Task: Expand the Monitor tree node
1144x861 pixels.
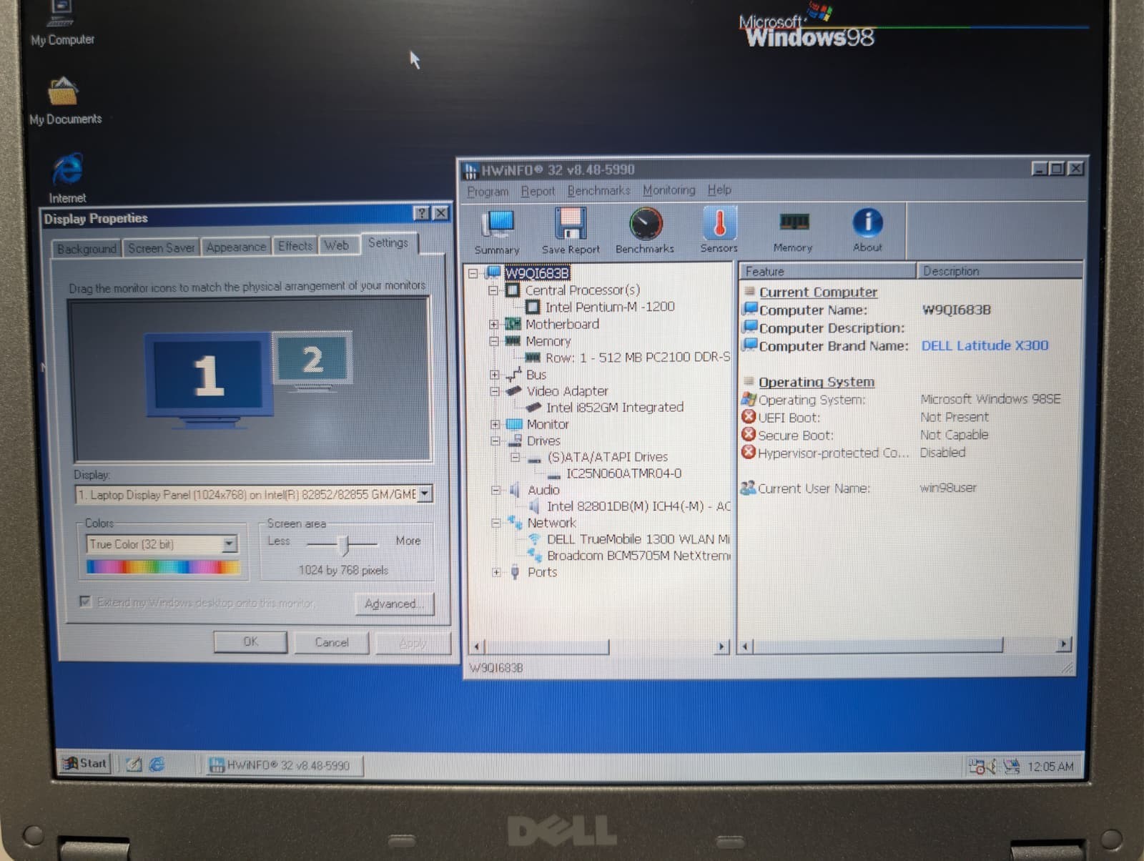Action: click(x=495, y=424)
